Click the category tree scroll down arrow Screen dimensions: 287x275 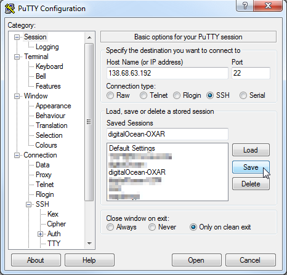pos(89,244)
